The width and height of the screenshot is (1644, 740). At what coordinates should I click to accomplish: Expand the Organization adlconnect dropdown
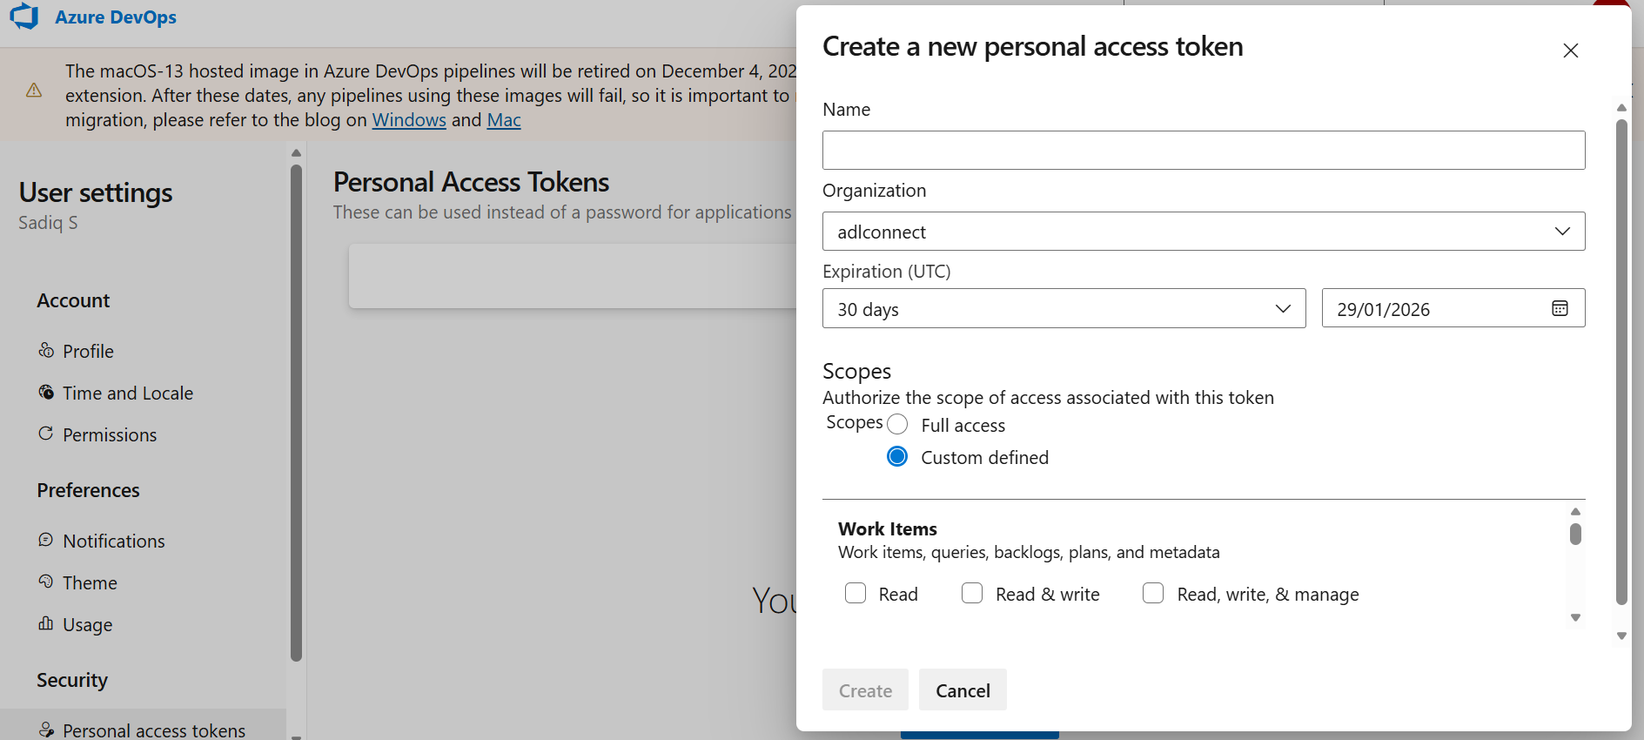tap(1204, 232)
